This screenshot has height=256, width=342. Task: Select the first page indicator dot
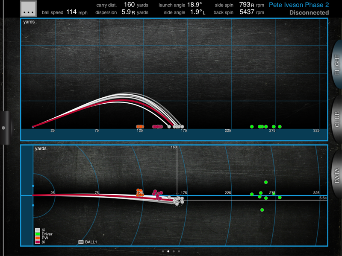[162, 251]
